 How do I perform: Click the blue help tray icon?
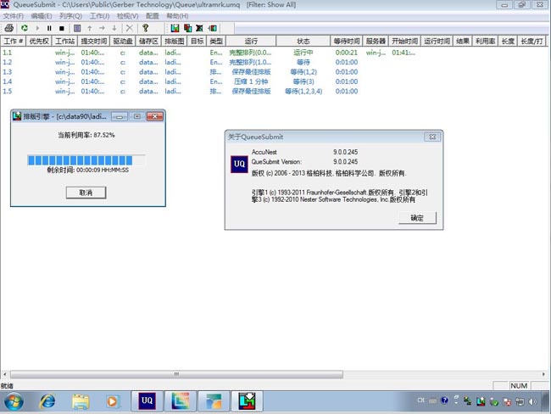[444, 400]
